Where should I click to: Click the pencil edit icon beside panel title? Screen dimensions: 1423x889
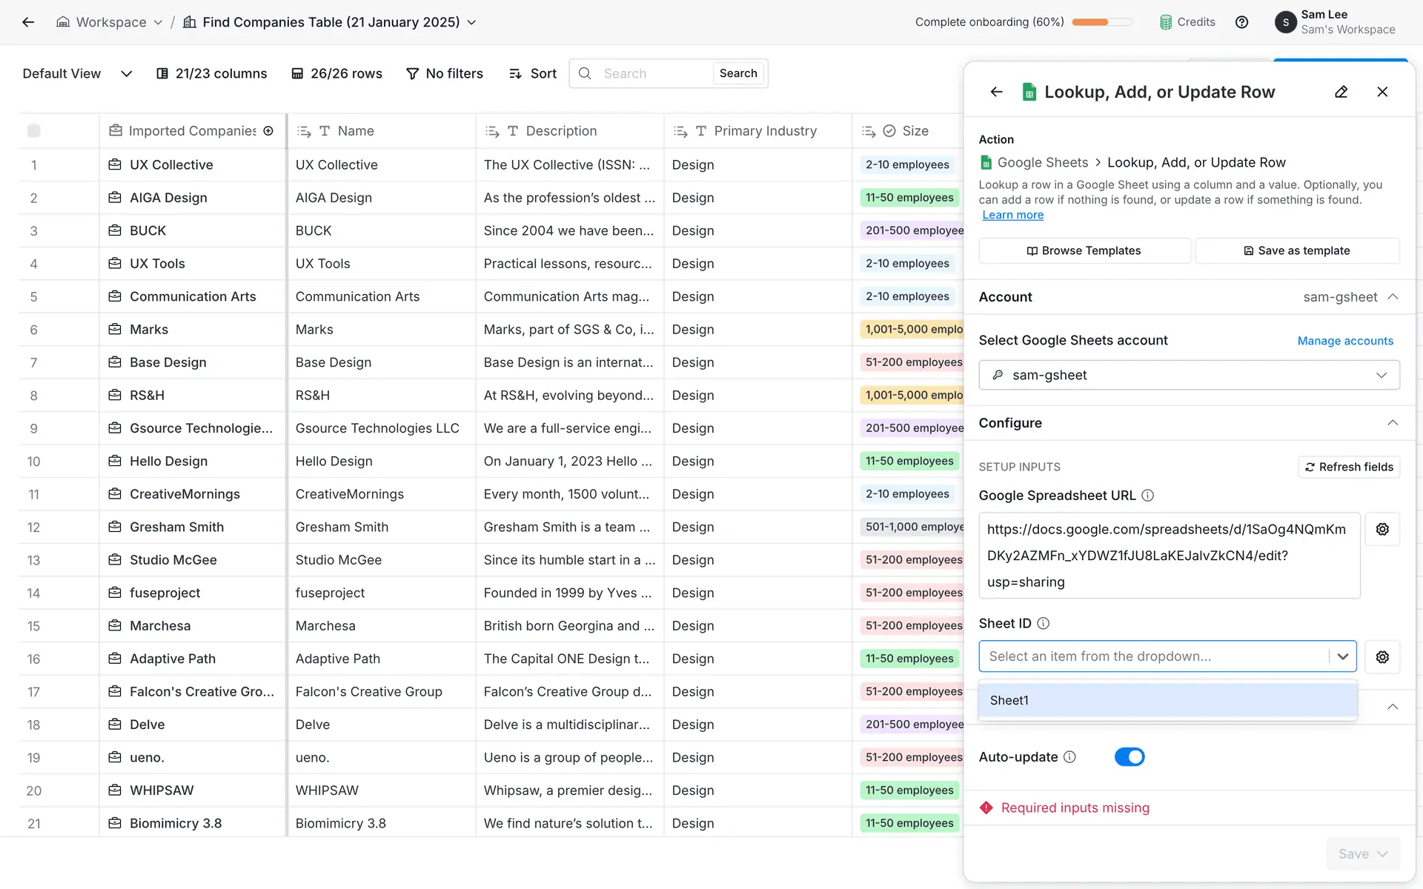pos(1341,92)
